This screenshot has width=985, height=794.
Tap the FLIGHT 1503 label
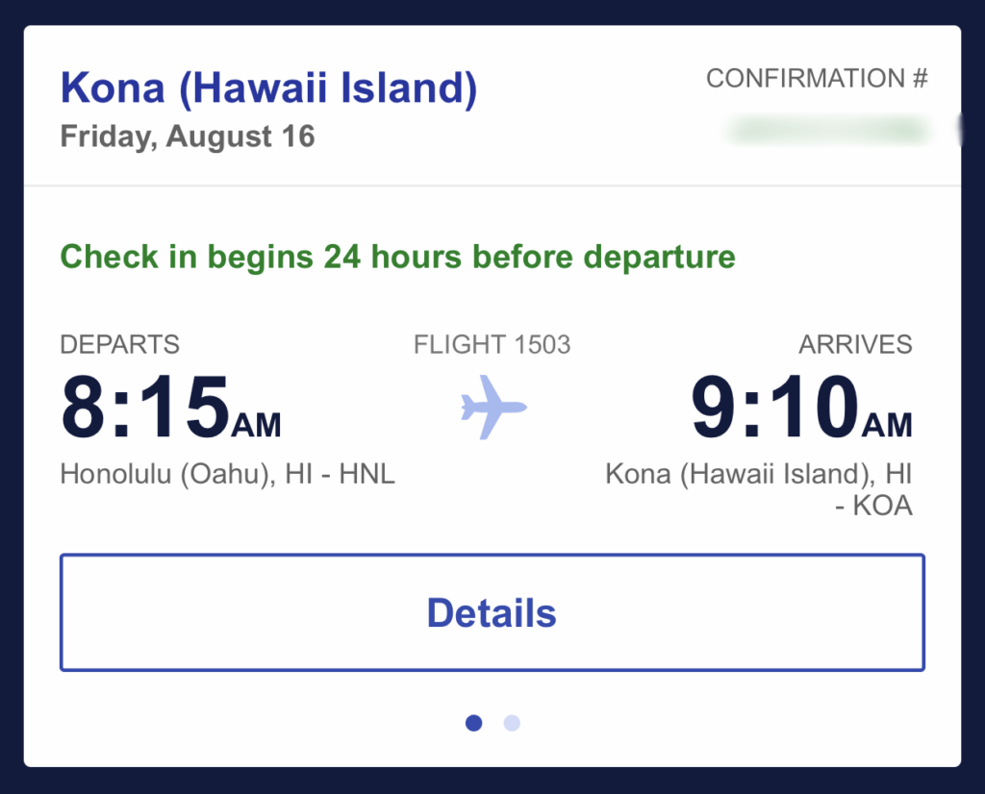coord(492,344)
